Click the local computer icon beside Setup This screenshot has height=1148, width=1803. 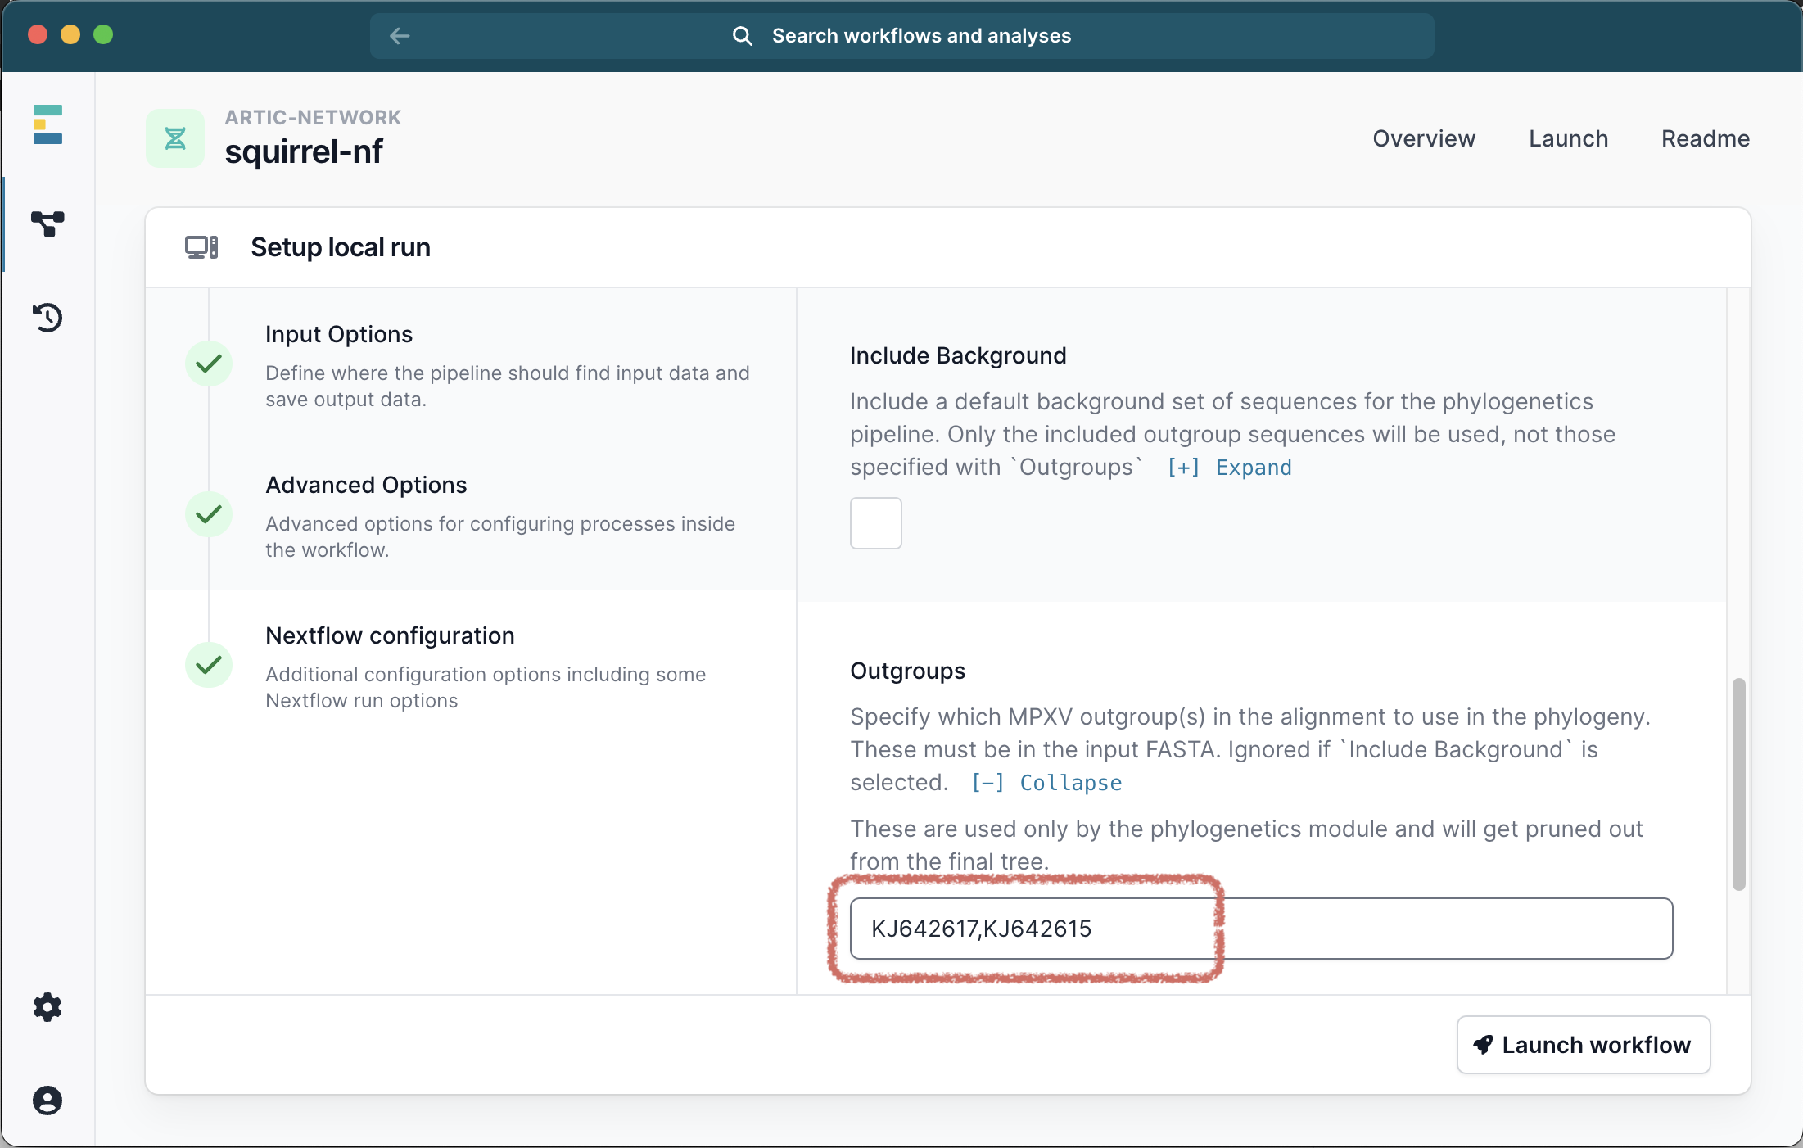pos(201,247)
